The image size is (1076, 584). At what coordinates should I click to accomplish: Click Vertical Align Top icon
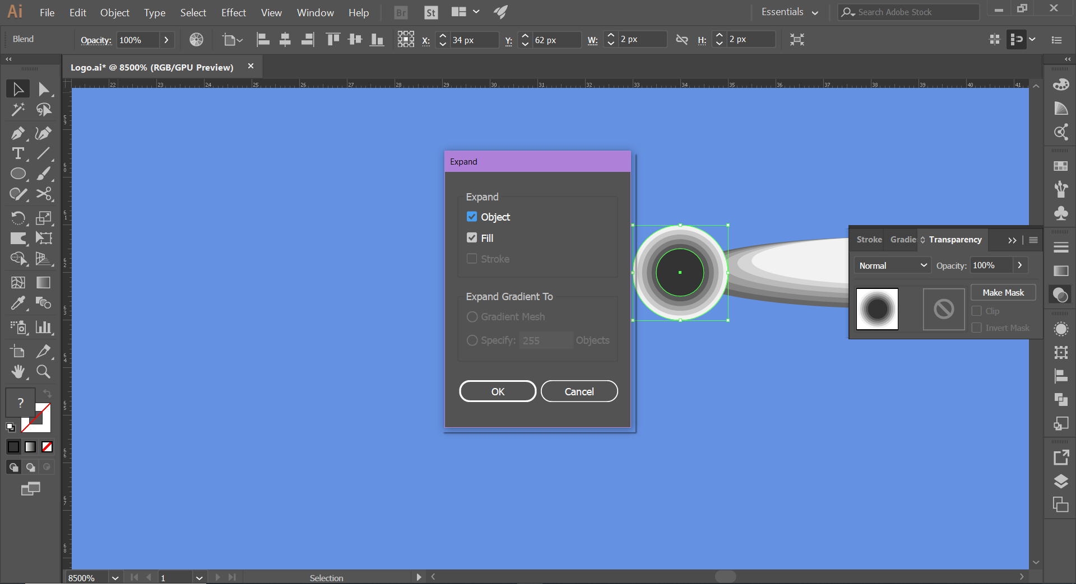pos(333,39)
